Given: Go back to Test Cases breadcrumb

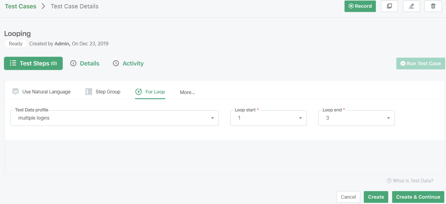Looking at the screenshot, I should 21,6.
